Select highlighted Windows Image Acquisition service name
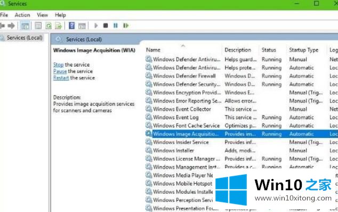This screenshot has height=212, width=338. 186,134
